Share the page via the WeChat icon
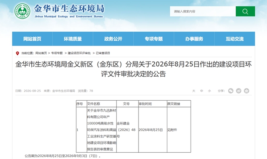 click(x=231, y=91)
